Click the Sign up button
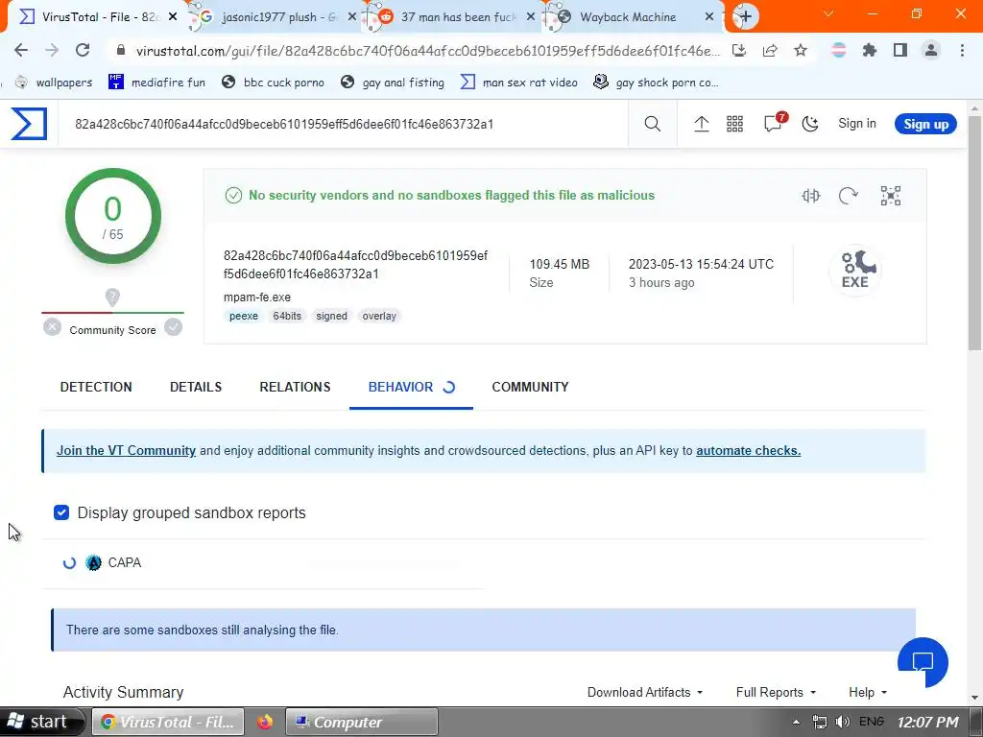 pos(925,124)
